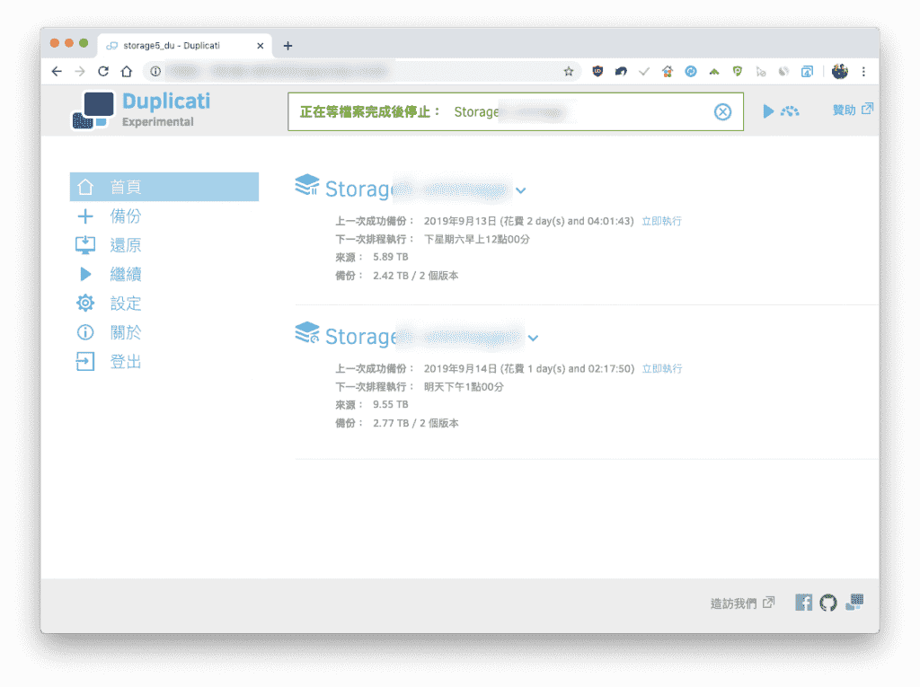Click the browser forward arrow
The width and height of the screenshot is (920, 687).
click(x=80, y=72)
